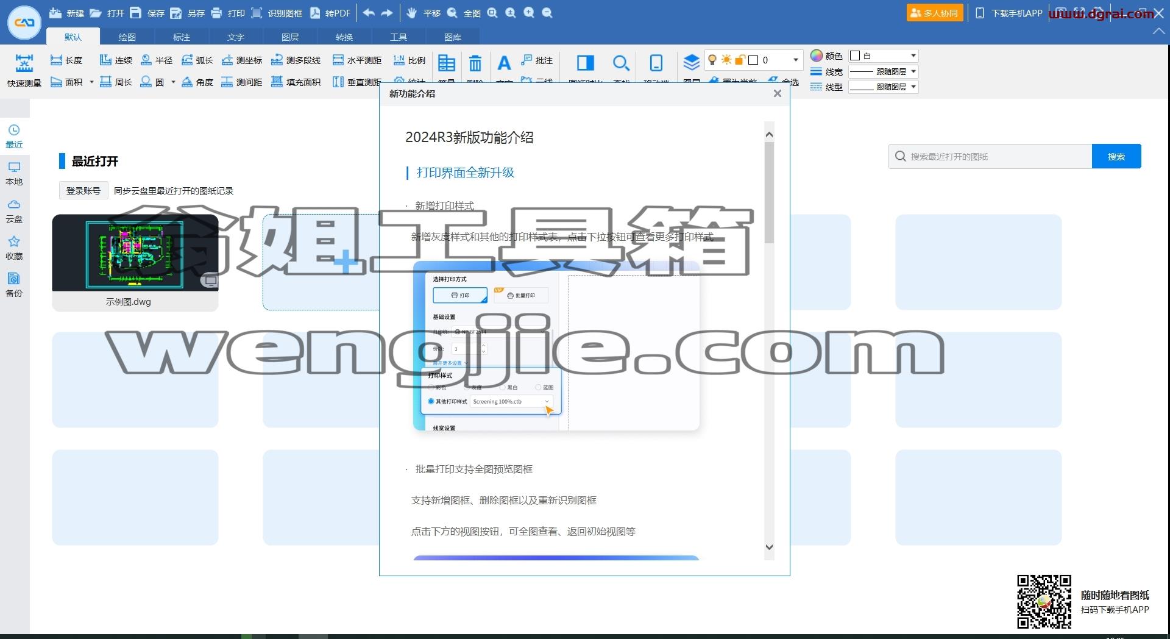Click 多人协同 collaboration button

[935, 13]
